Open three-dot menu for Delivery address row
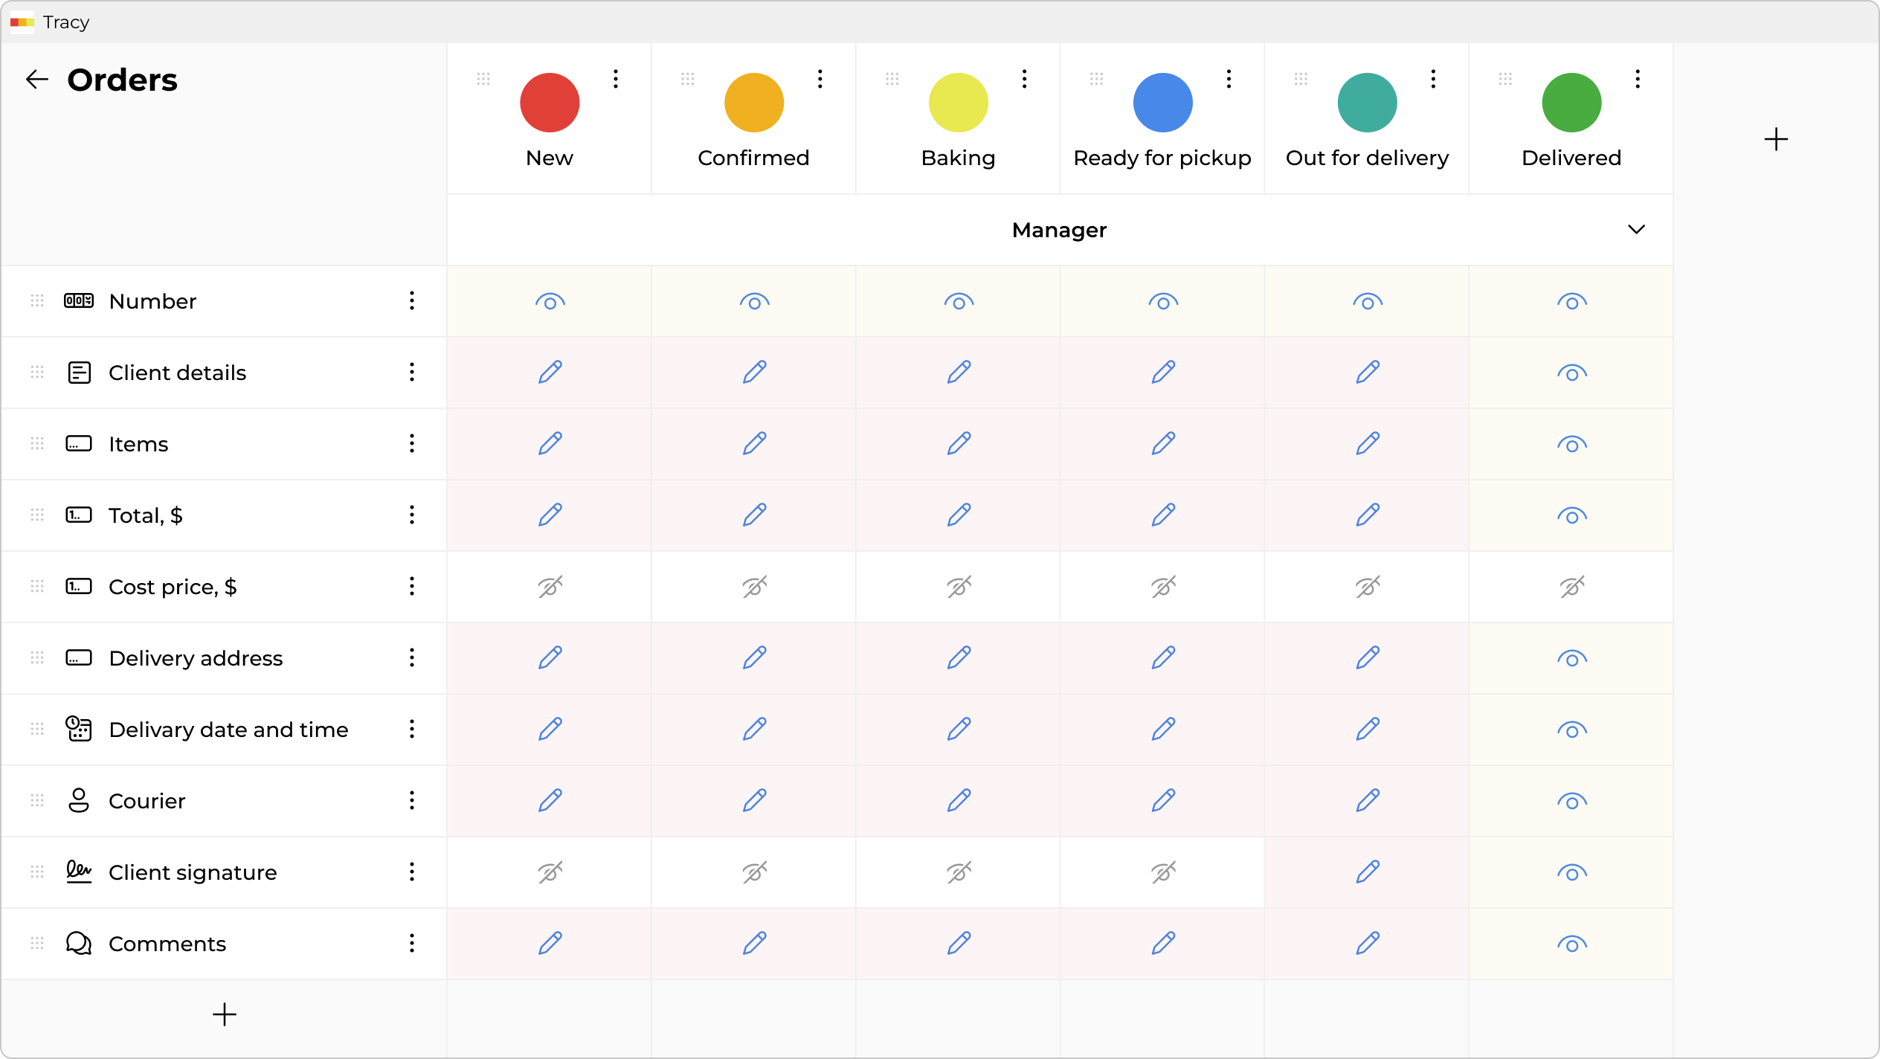 (x=411, y=657)
